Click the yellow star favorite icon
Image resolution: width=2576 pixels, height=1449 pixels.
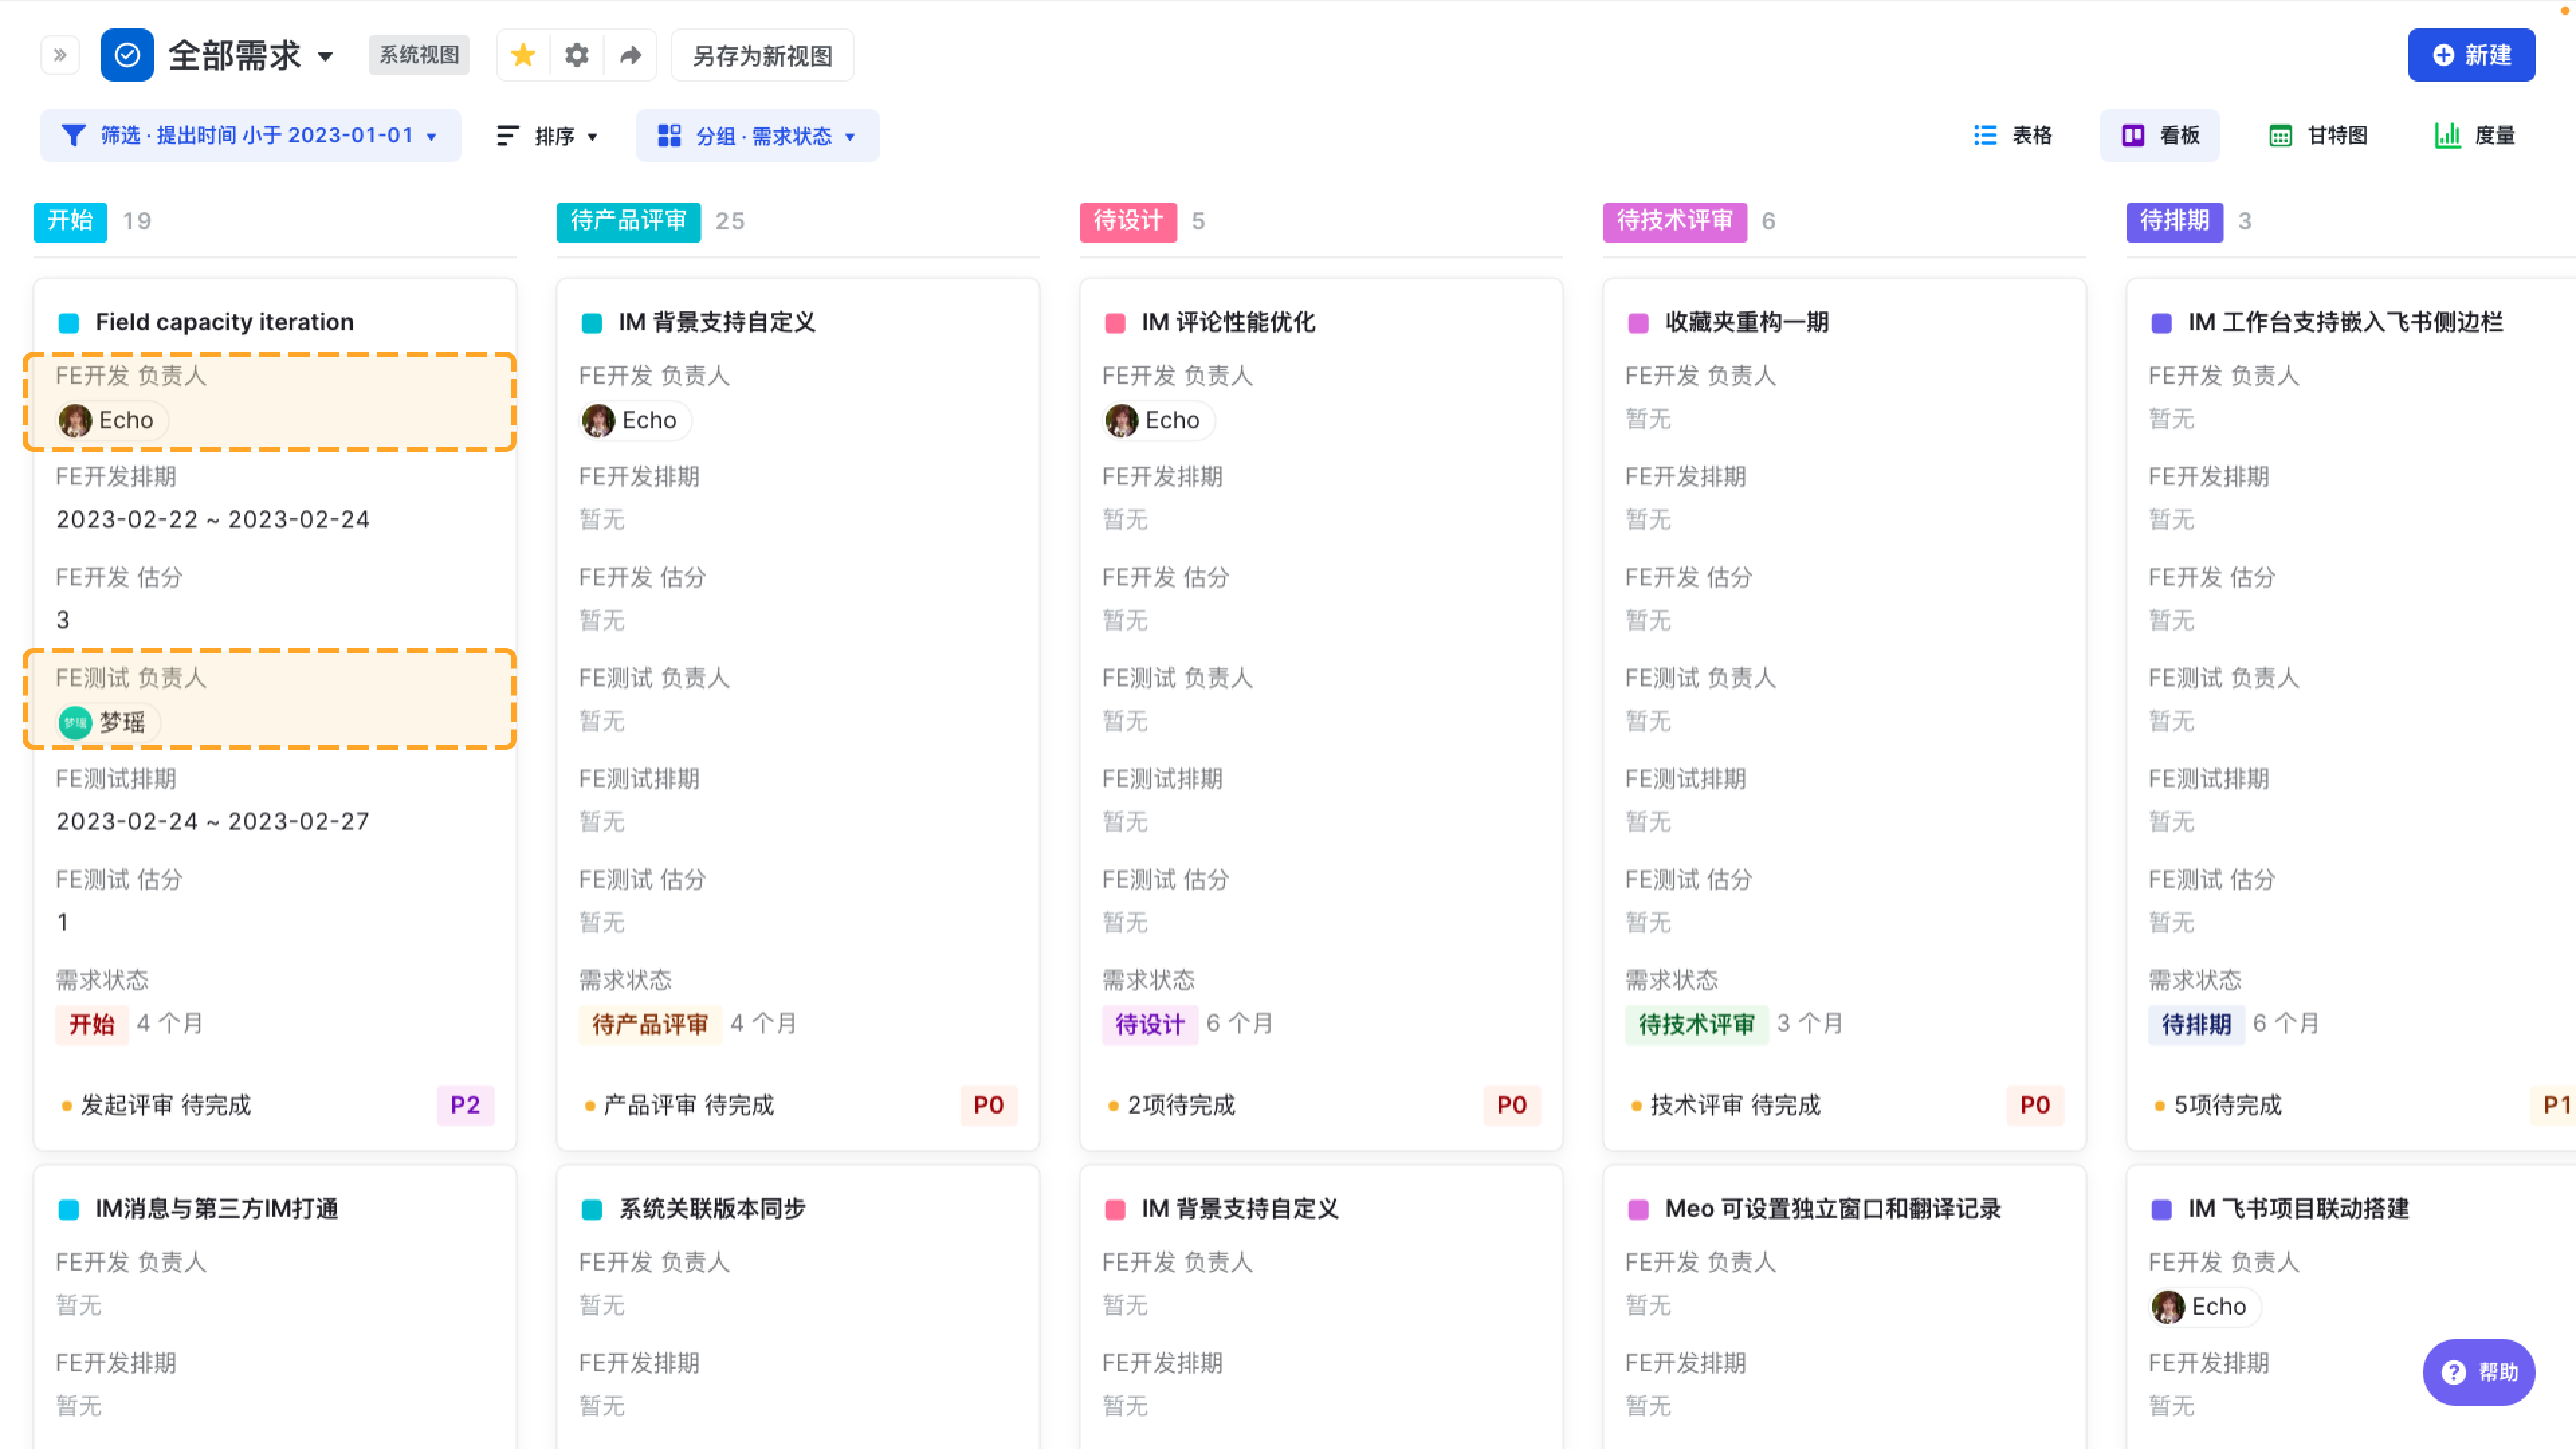523,55
